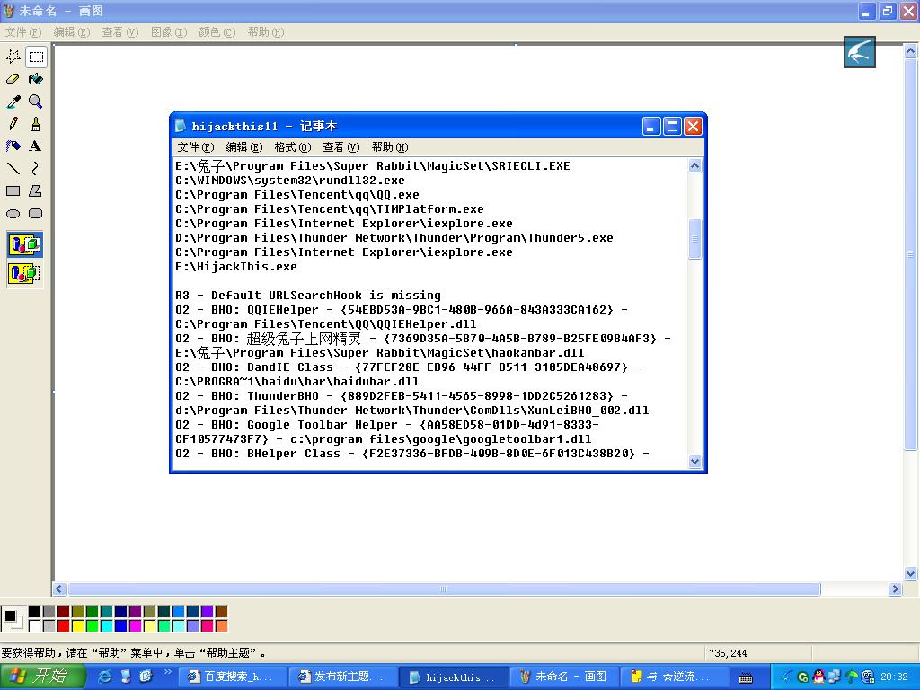Open Paint's 文件 (File) menu

click(23, 32)
